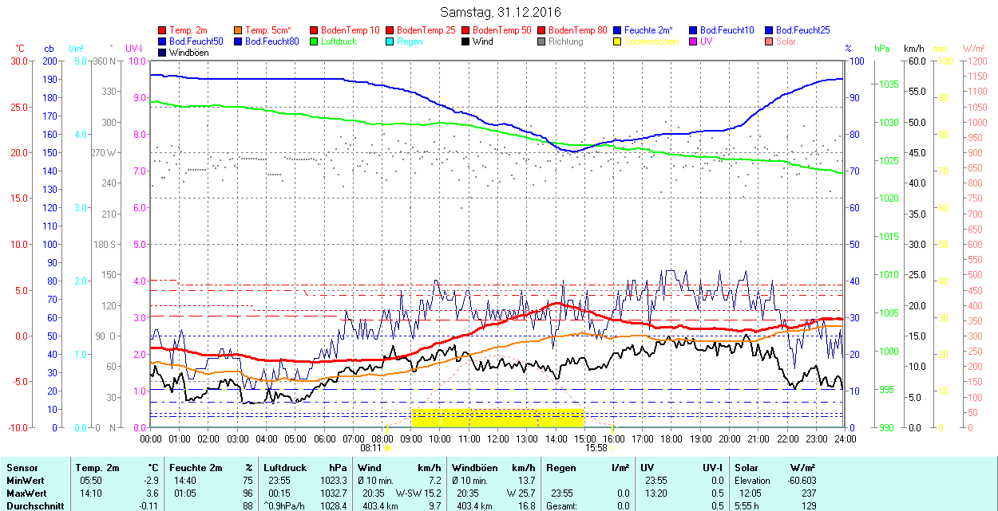Click the gray Richtung legend swatch
Image resolution: width=998 pixels, height=511 pixels.
[542, 41]
